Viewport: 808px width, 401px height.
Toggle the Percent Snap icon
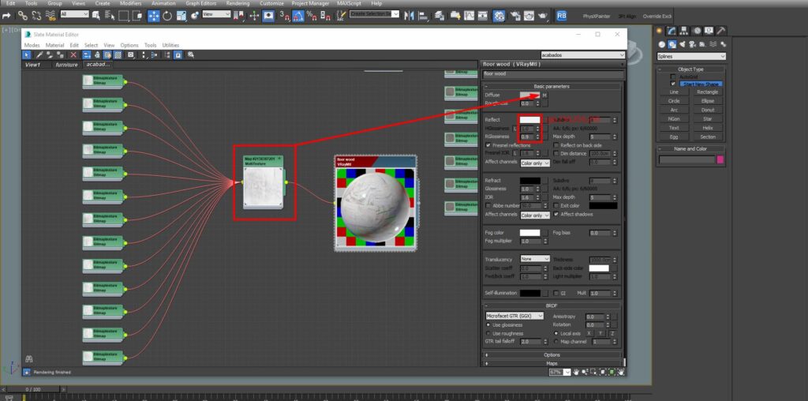(x=311, y=16)
